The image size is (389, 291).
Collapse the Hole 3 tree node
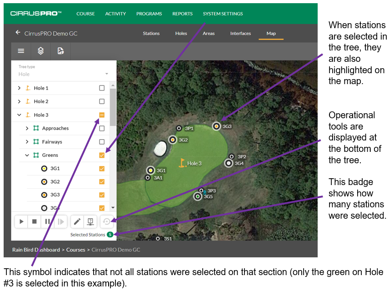point(19,115)
